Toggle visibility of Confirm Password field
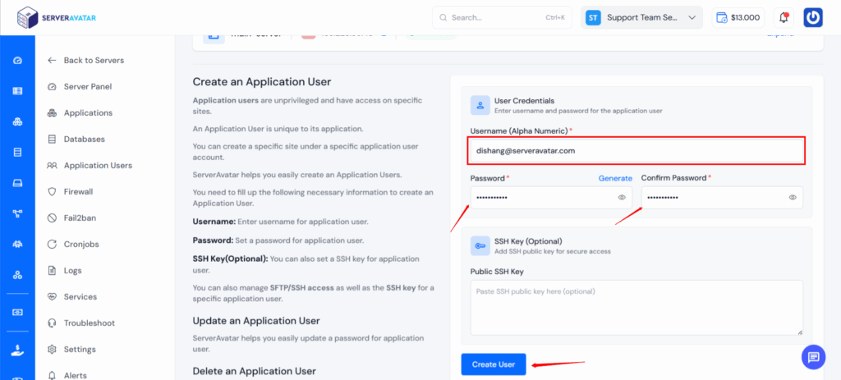841x380 pixels. pos(793,198)
